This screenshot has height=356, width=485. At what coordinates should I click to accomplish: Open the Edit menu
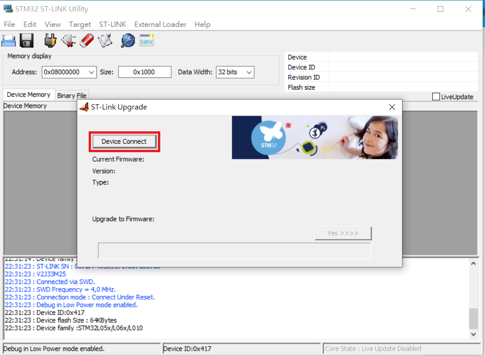[x=30, y=25]
